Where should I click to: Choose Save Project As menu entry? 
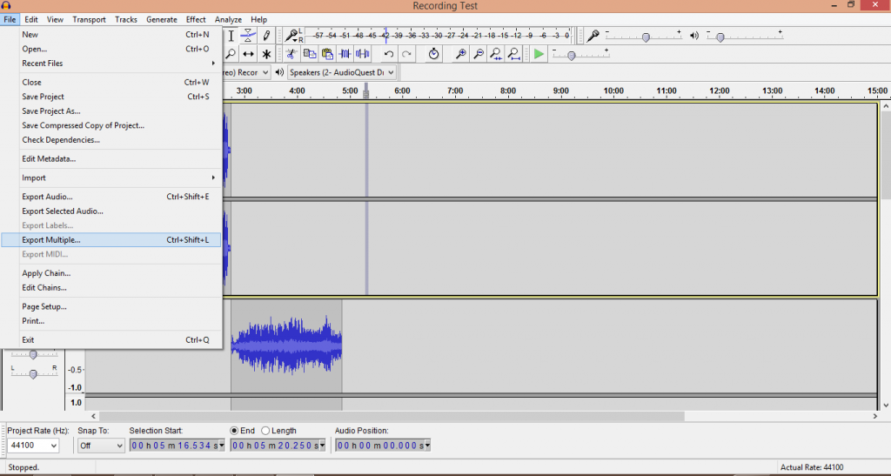coord(111,111)
